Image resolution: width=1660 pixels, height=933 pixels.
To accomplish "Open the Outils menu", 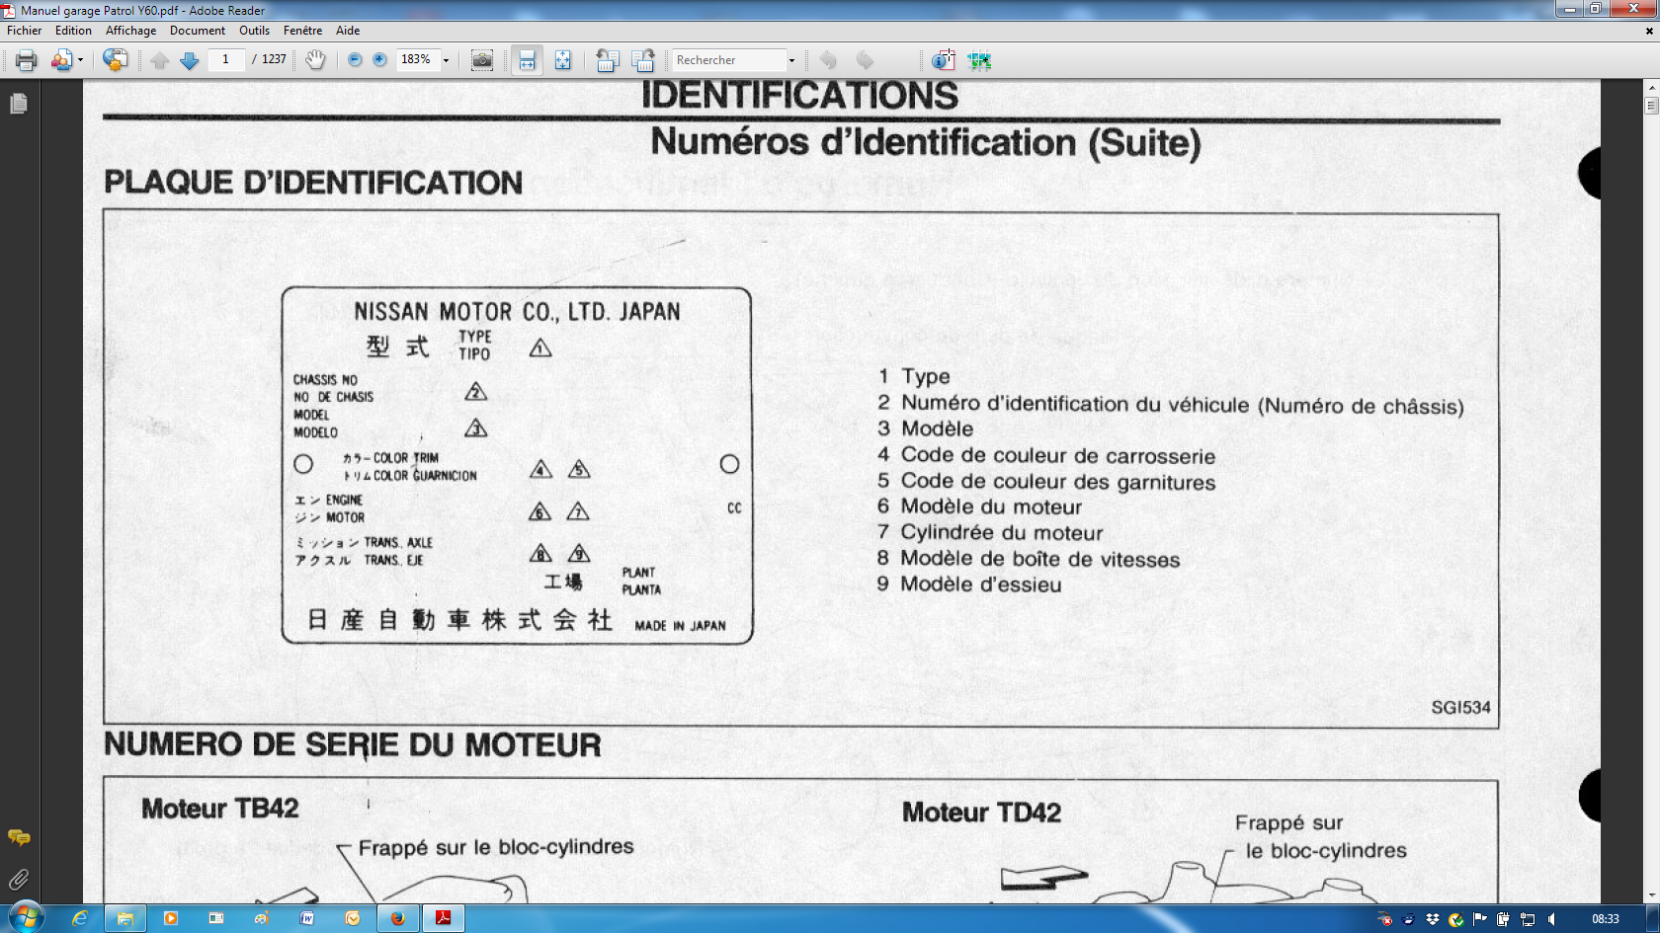I will click(254, 31).
